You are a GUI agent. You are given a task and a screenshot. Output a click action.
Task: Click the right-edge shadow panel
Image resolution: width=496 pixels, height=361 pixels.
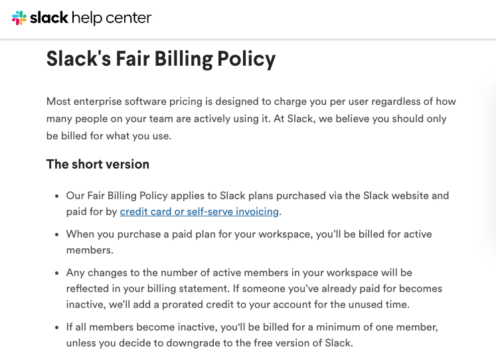click(489, 165)
